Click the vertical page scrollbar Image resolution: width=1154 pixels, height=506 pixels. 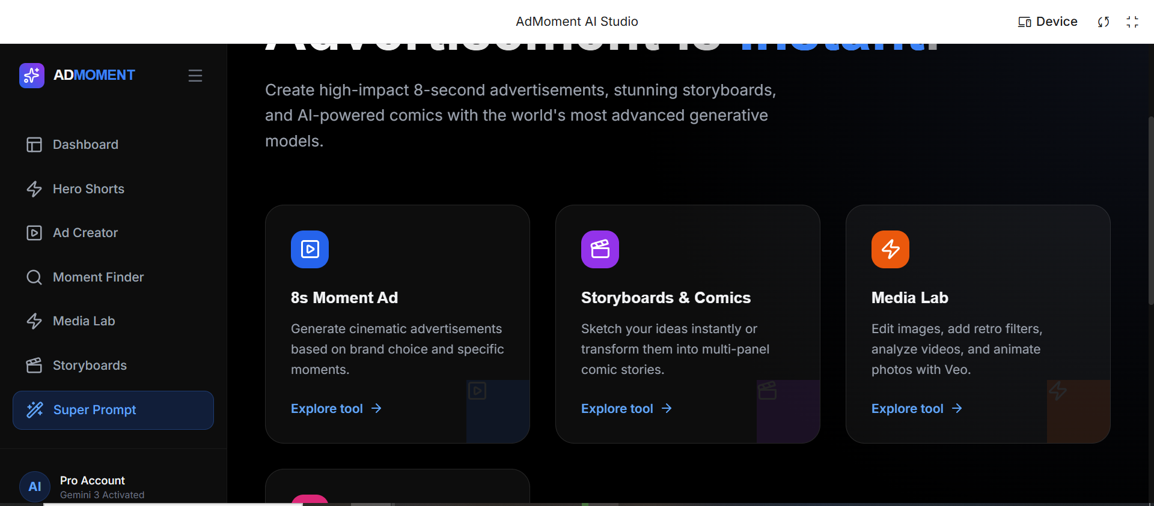point(1150,210)
